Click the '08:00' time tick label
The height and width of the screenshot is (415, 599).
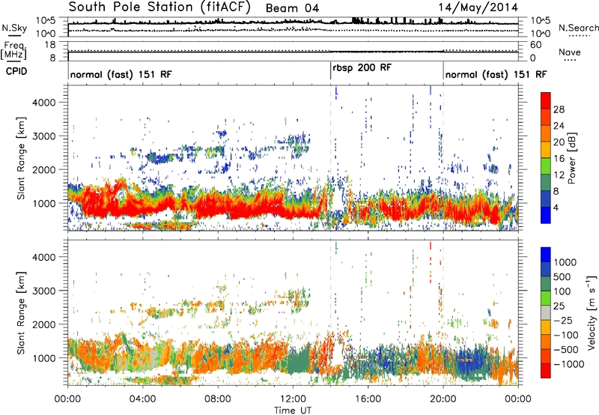click(218, 399)
